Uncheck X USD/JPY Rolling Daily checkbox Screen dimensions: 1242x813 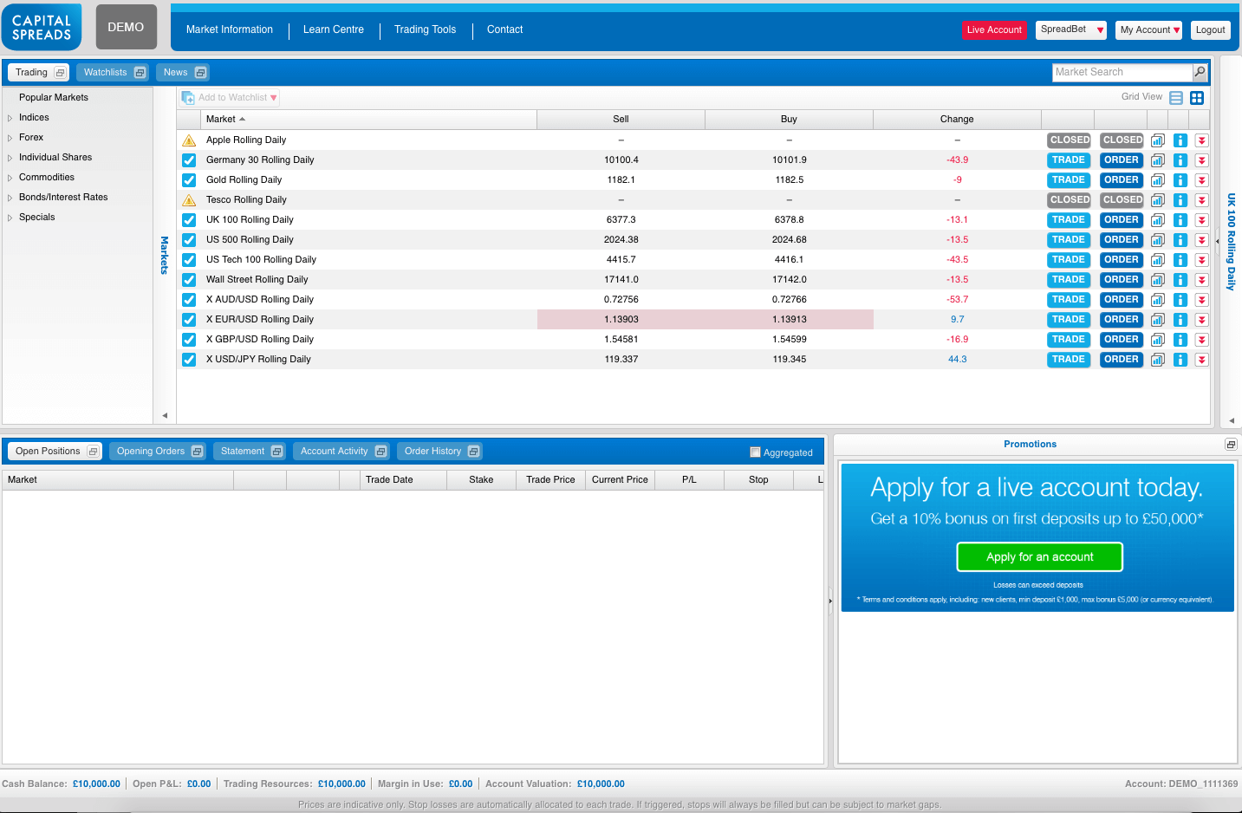pyautogui.click(x=189, y=360)
